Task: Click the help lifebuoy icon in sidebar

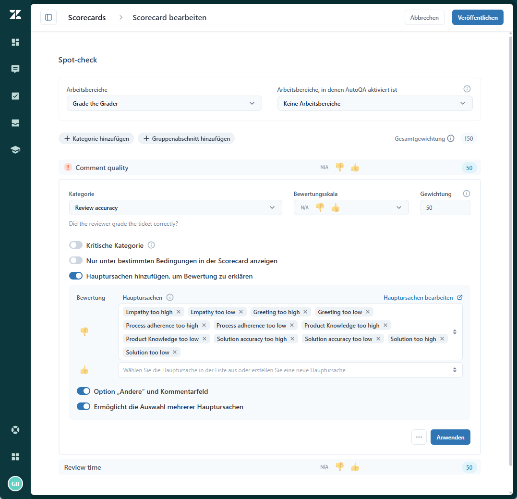Action: pyautogui.click(x=15, y=429)
